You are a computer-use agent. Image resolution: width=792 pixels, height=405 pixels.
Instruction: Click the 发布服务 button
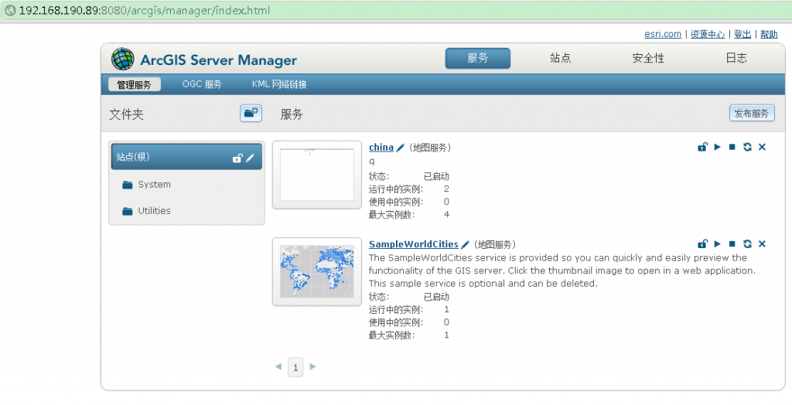pos(752,113)
